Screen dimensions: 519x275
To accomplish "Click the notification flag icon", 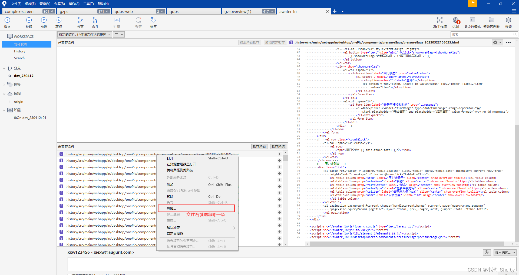I will (473, 3).
